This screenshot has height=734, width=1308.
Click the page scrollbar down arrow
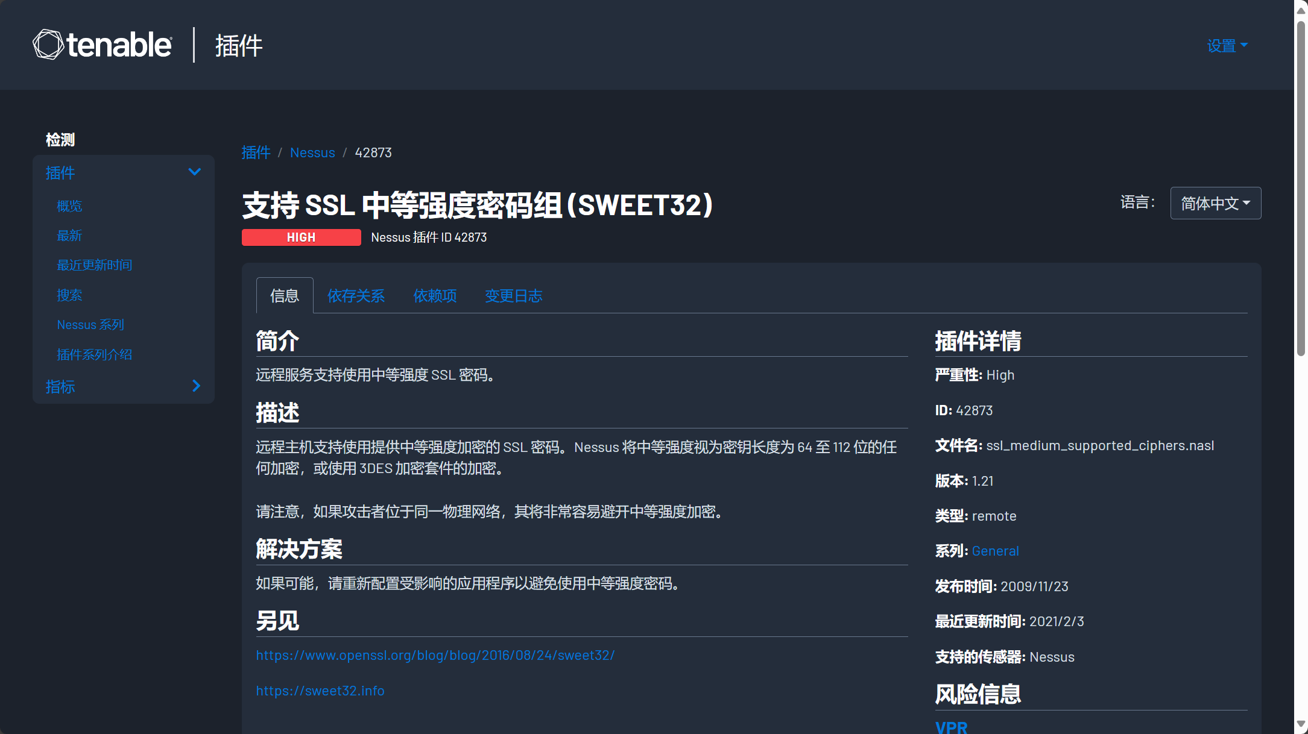(x=1301, y=724)
